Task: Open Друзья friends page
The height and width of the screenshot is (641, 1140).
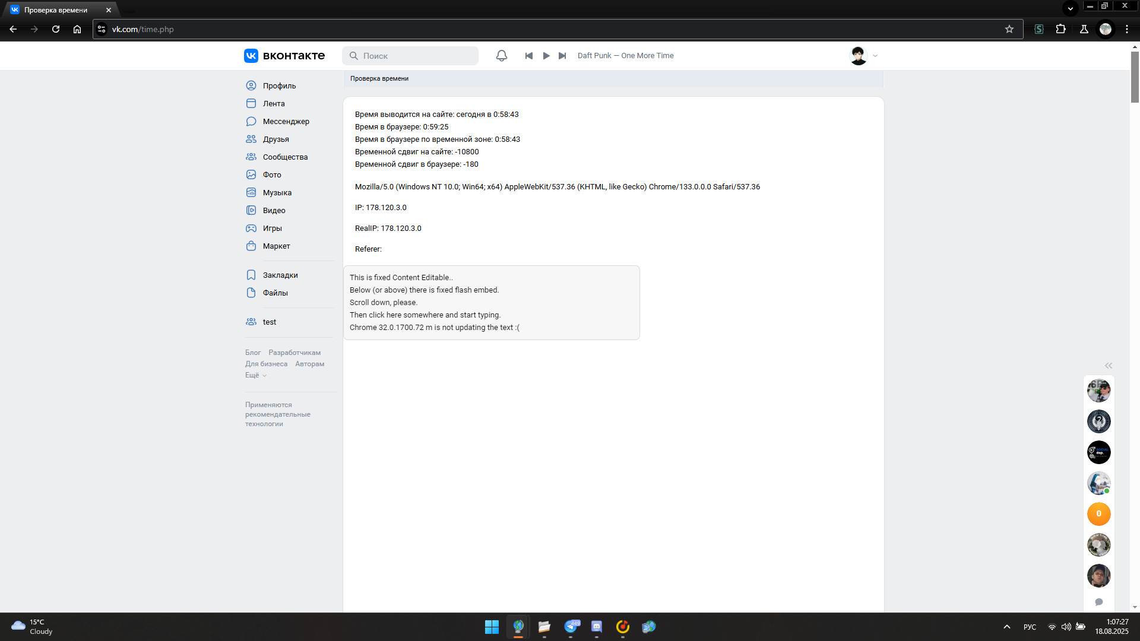Action: (276, 139)
